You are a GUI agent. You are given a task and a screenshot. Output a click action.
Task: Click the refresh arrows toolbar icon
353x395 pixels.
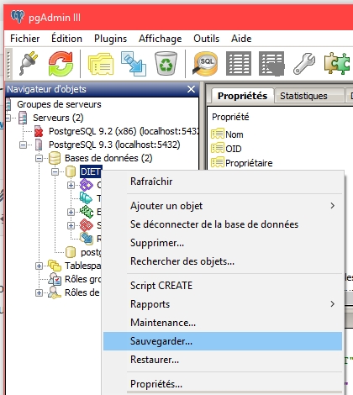(x=61, y=64)
